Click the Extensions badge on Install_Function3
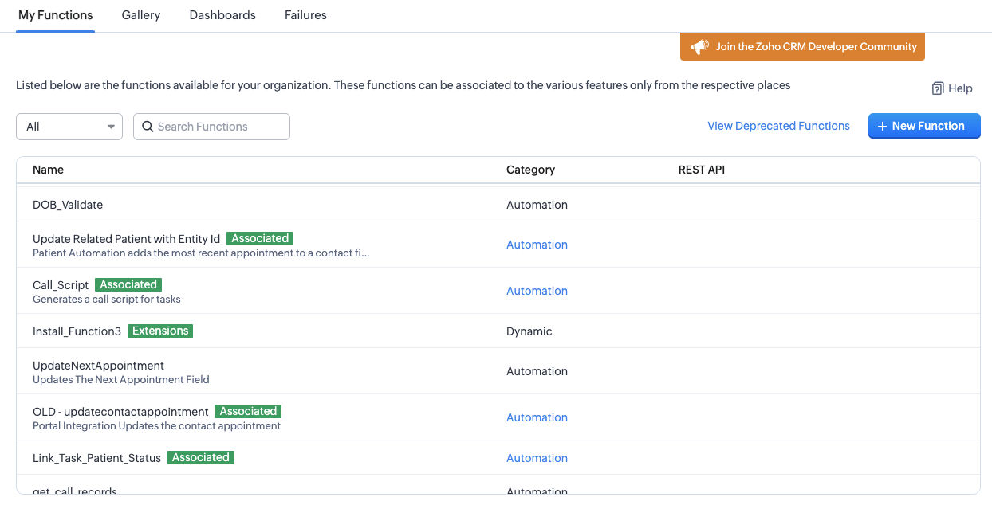This screenshot has width=992, height=509. point(160,331)
